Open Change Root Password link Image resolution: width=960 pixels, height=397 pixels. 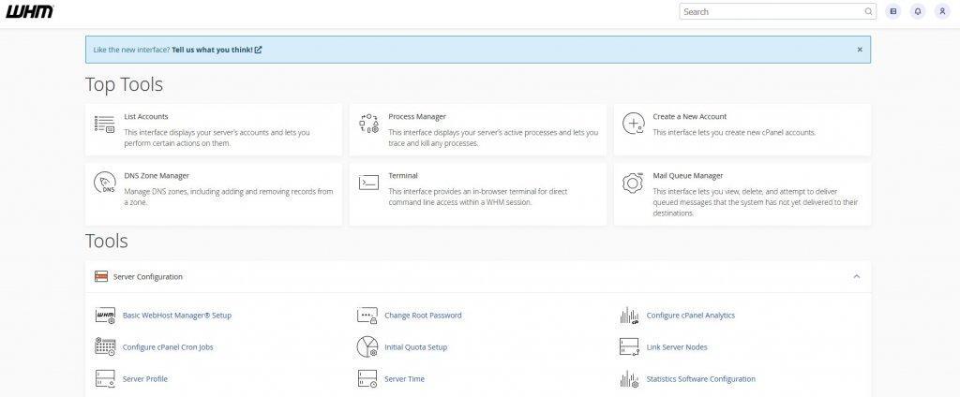(423, 316)
